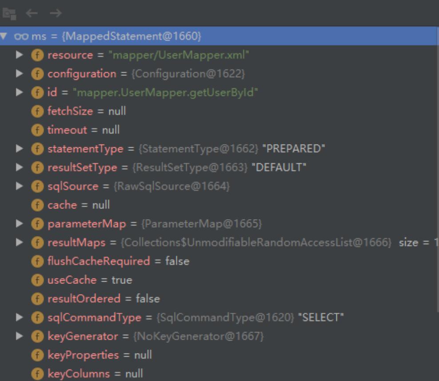
Task: Expand the resource field node
Action: click(19, 55)
